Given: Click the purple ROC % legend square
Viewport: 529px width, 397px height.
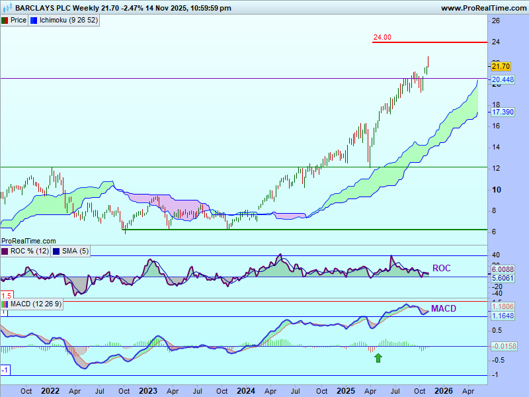Looking at the screenshot, I should 5,251.
